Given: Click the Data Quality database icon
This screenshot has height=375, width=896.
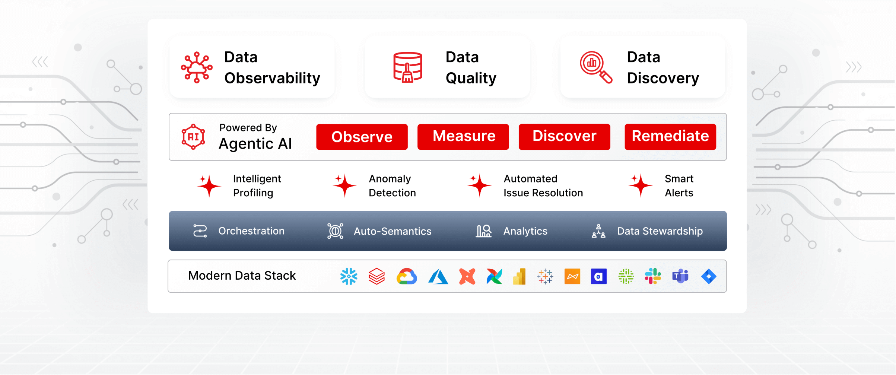Looking at the screenshot, I should pos(407,67).
